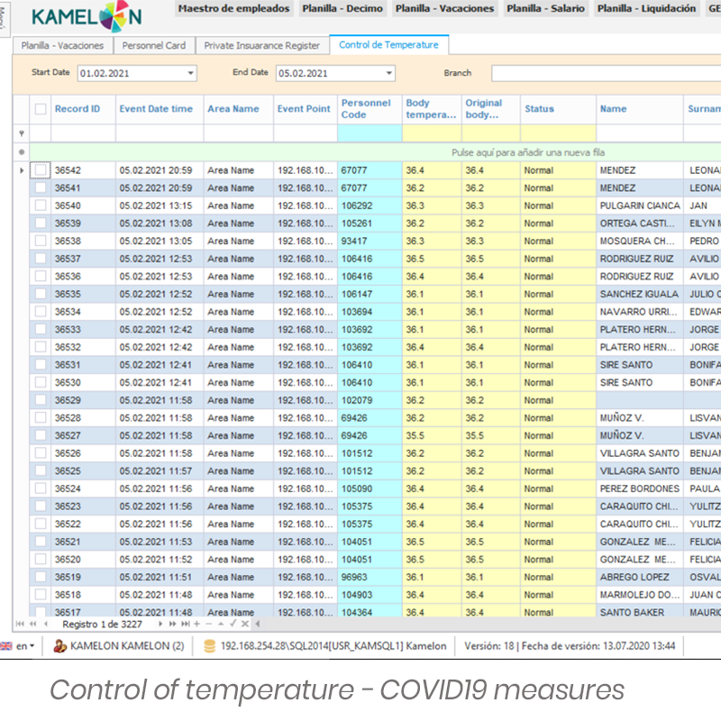Check the row checkbox for record 36532
The height and width of the screenshot is (721, 721).
[41, 347]
